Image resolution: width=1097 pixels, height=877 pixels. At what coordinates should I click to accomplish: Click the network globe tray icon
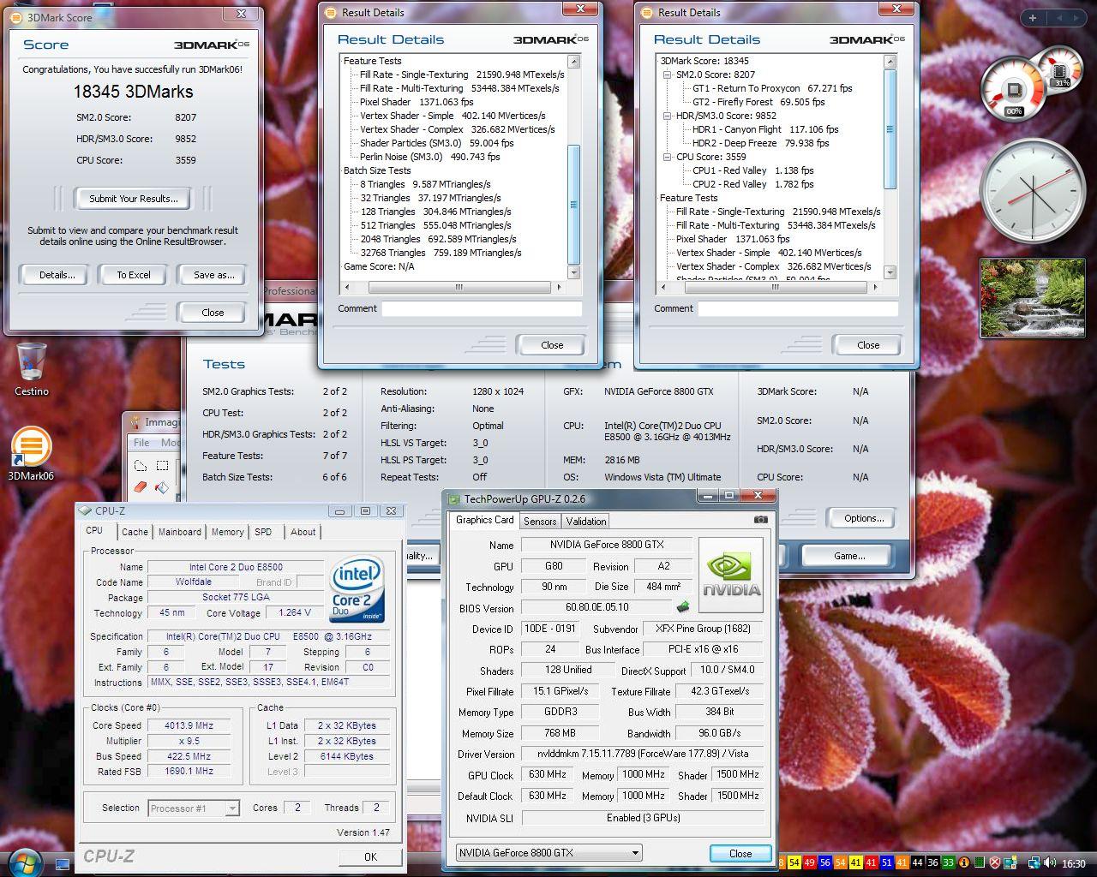1034,863
